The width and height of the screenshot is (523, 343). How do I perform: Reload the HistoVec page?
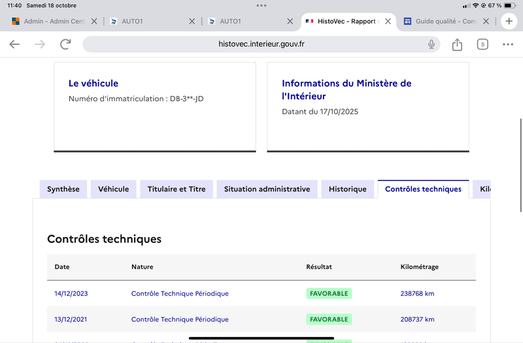(65, 44)
